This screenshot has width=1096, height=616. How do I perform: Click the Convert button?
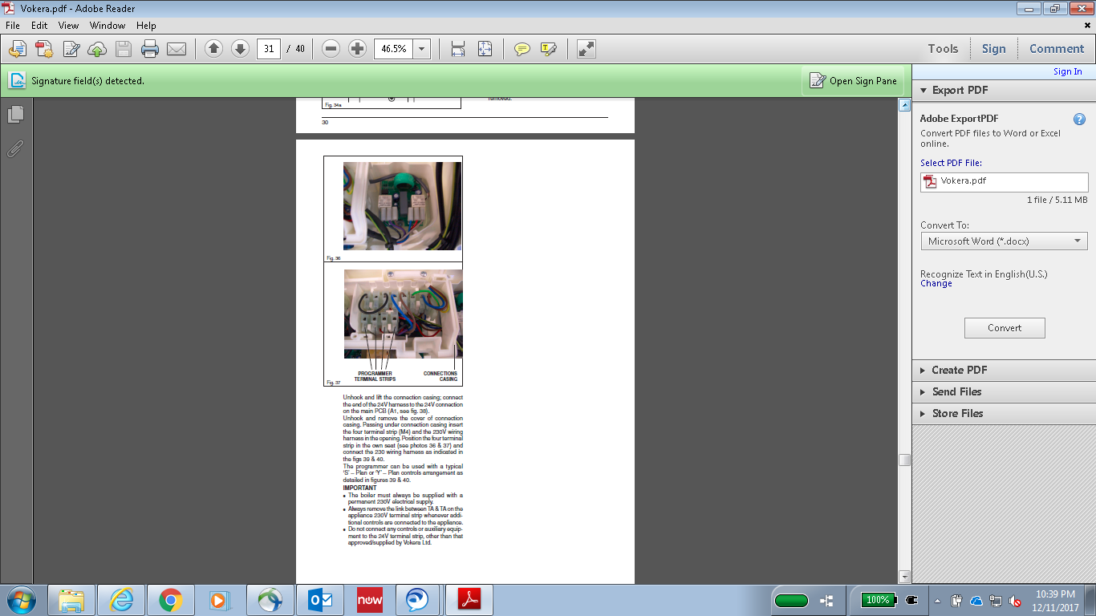[1005, 328]
